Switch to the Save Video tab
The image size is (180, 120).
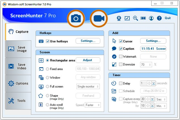click(x=18, y=66)
